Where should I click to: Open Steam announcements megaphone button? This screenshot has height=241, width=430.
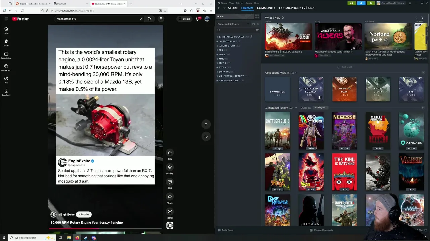coord(361,3)
